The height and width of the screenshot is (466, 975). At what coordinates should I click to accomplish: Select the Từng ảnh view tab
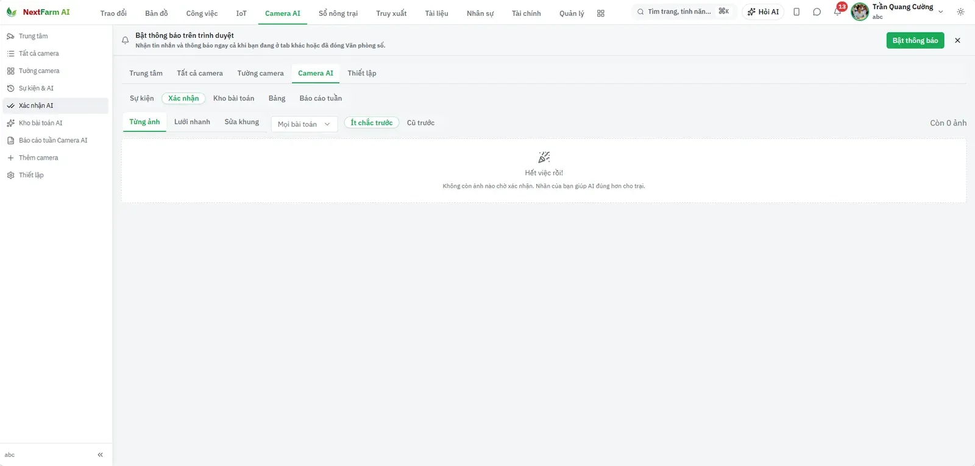(x=144, y=122)
